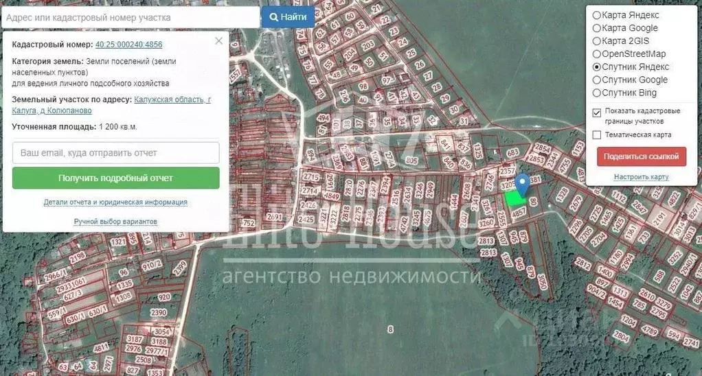Open the Калужская область address link

click(x=172, y=100)
